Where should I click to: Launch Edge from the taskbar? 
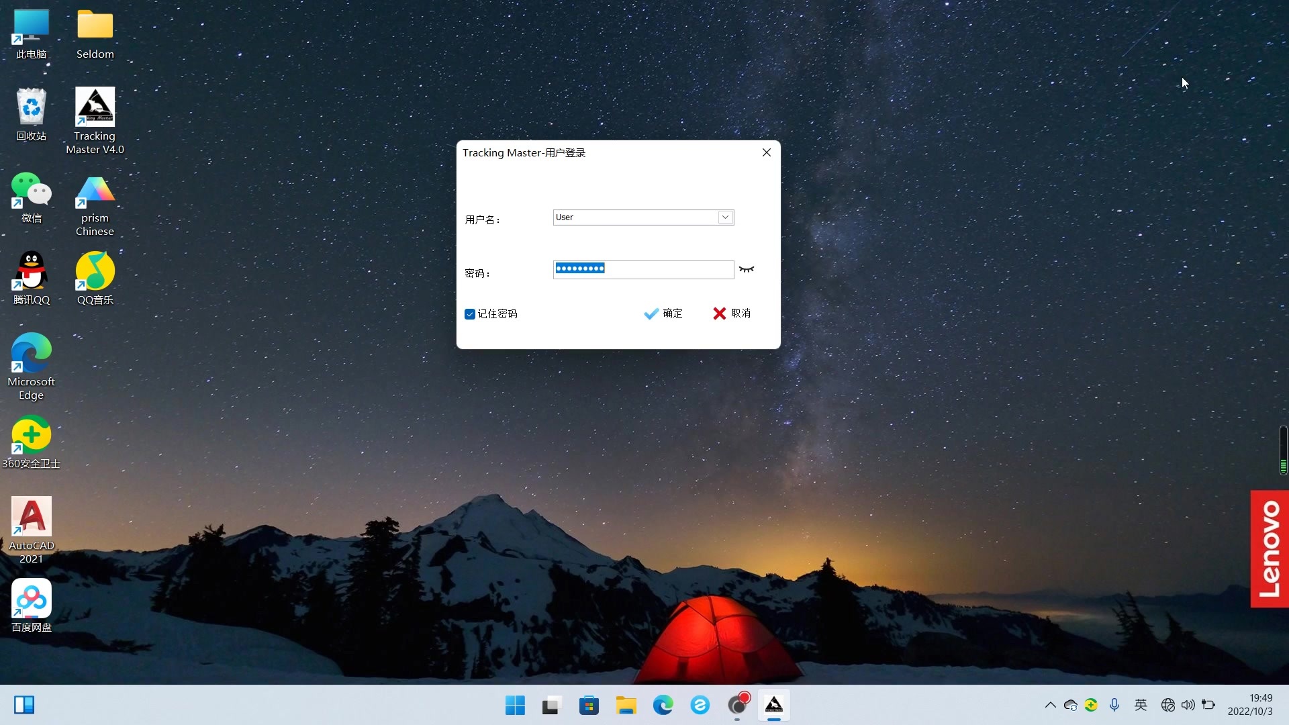tap(663, 705)
